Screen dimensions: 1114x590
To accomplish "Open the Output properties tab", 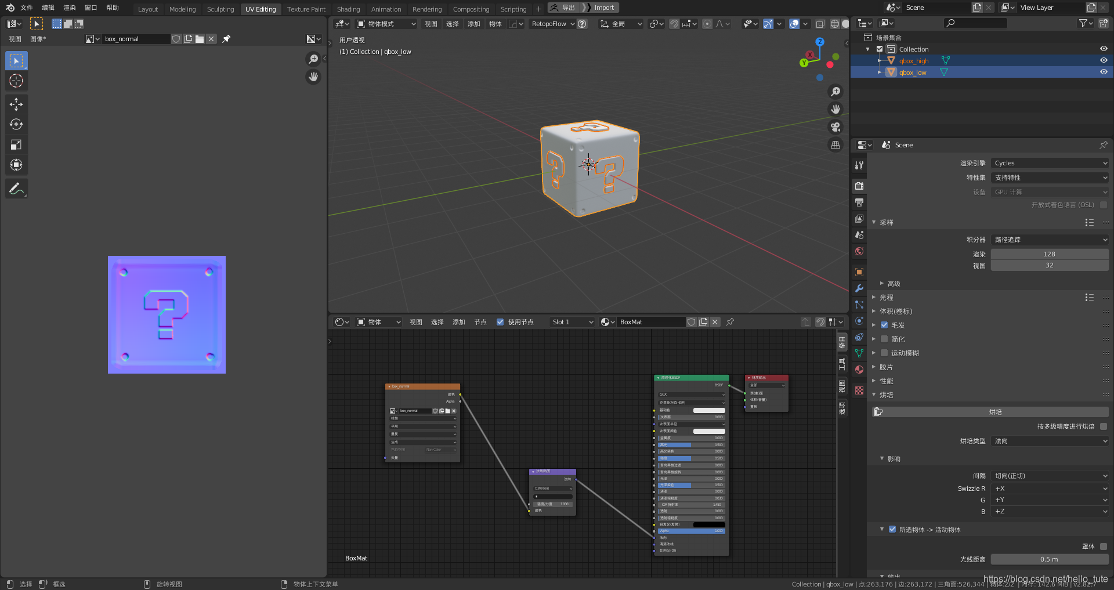I will (x=859, y=202).
